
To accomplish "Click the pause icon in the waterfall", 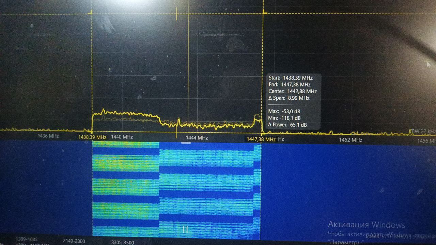I will (185, 229).
